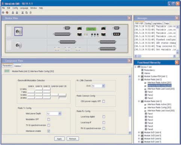181x145 pixels.
Task: Click the Module 3xE3 [slot 5] module icon
Action: click(x=142, y=136)
